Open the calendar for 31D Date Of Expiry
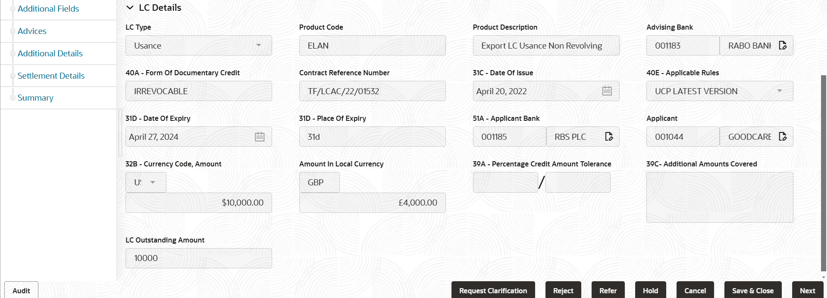This screenshot has height=298, width=827. pos(260,136)
